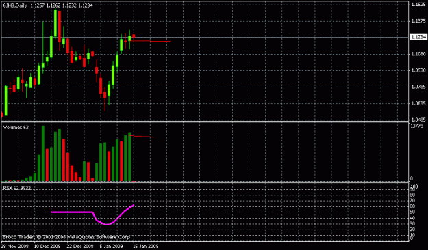
Task: Click the 1.0930 price scale label
Action: coord(418,70)
